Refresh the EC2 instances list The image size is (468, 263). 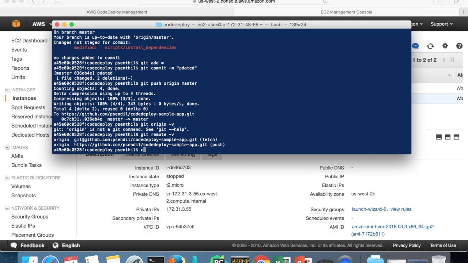(x=430, y=46)
